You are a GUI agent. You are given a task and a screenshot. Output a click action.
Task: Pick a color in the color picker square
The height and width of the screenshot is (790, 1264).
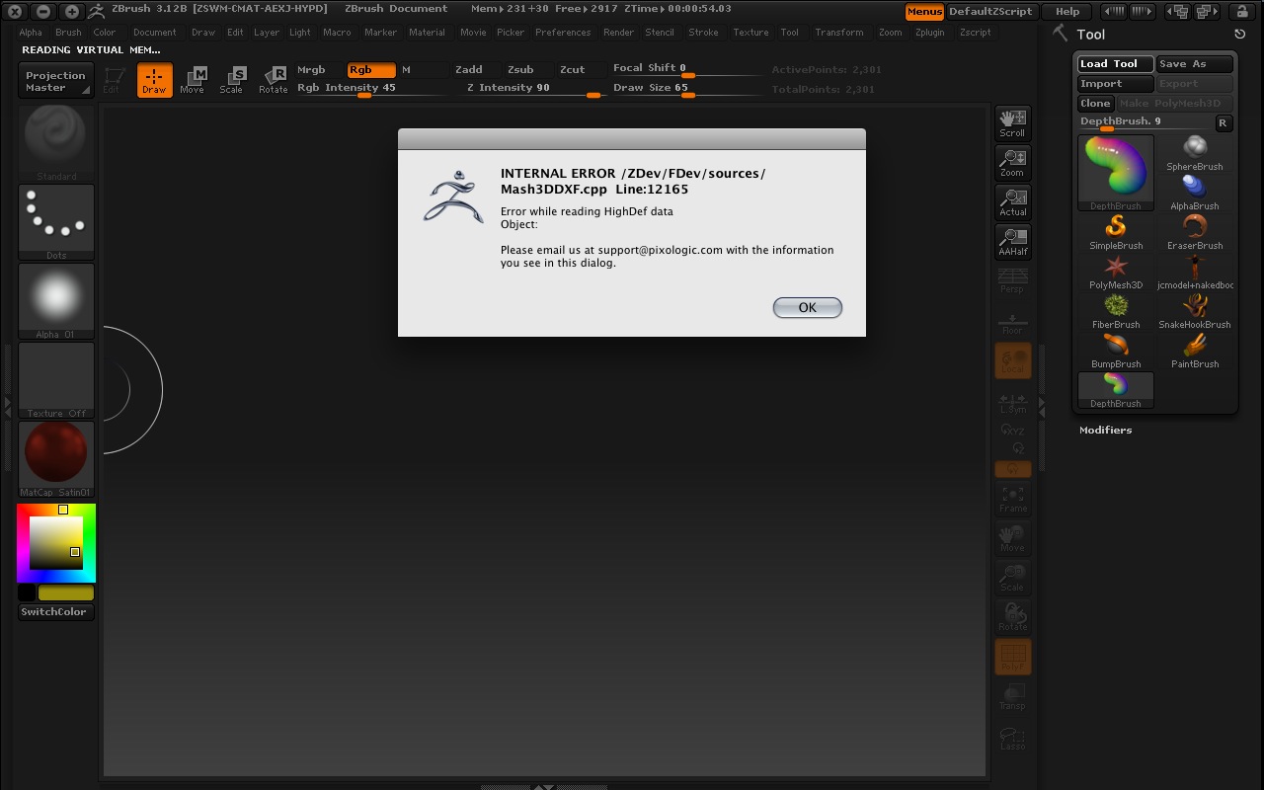tap(54, 543)
